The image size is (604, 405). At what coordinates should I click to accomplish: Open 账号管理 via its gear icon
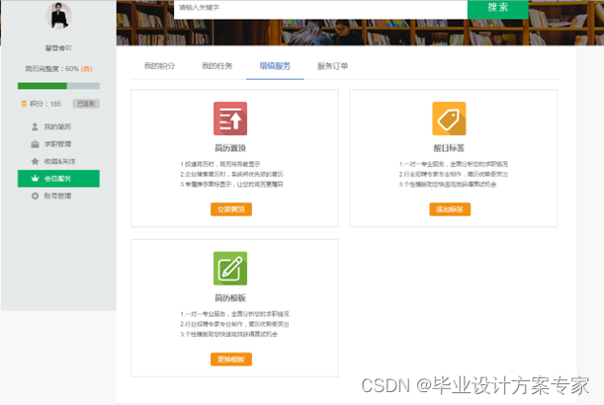[35, 196]
